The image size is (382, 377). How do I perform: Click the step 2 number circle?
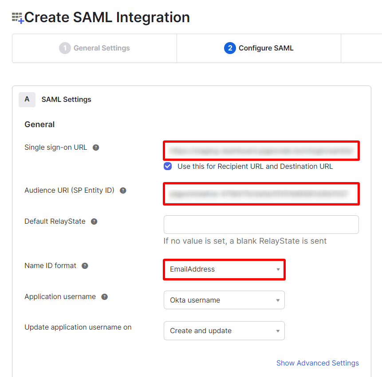click(x=230, y=48)
